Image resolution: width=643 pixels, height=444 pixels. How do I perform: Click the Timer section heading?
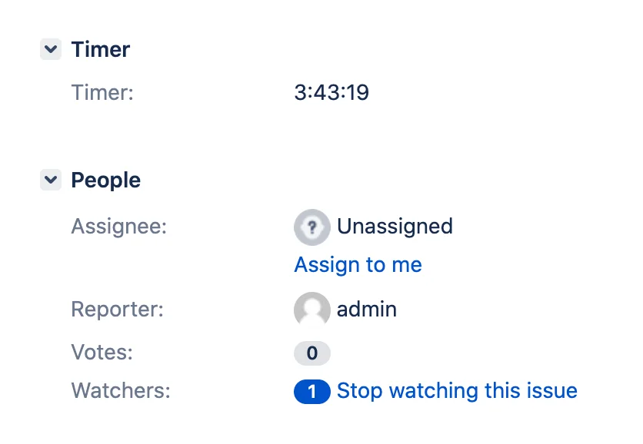[x=101, y=50]
